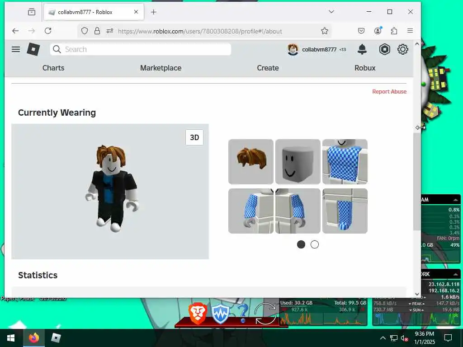Click the search magnifier icon

click(57, 49)
